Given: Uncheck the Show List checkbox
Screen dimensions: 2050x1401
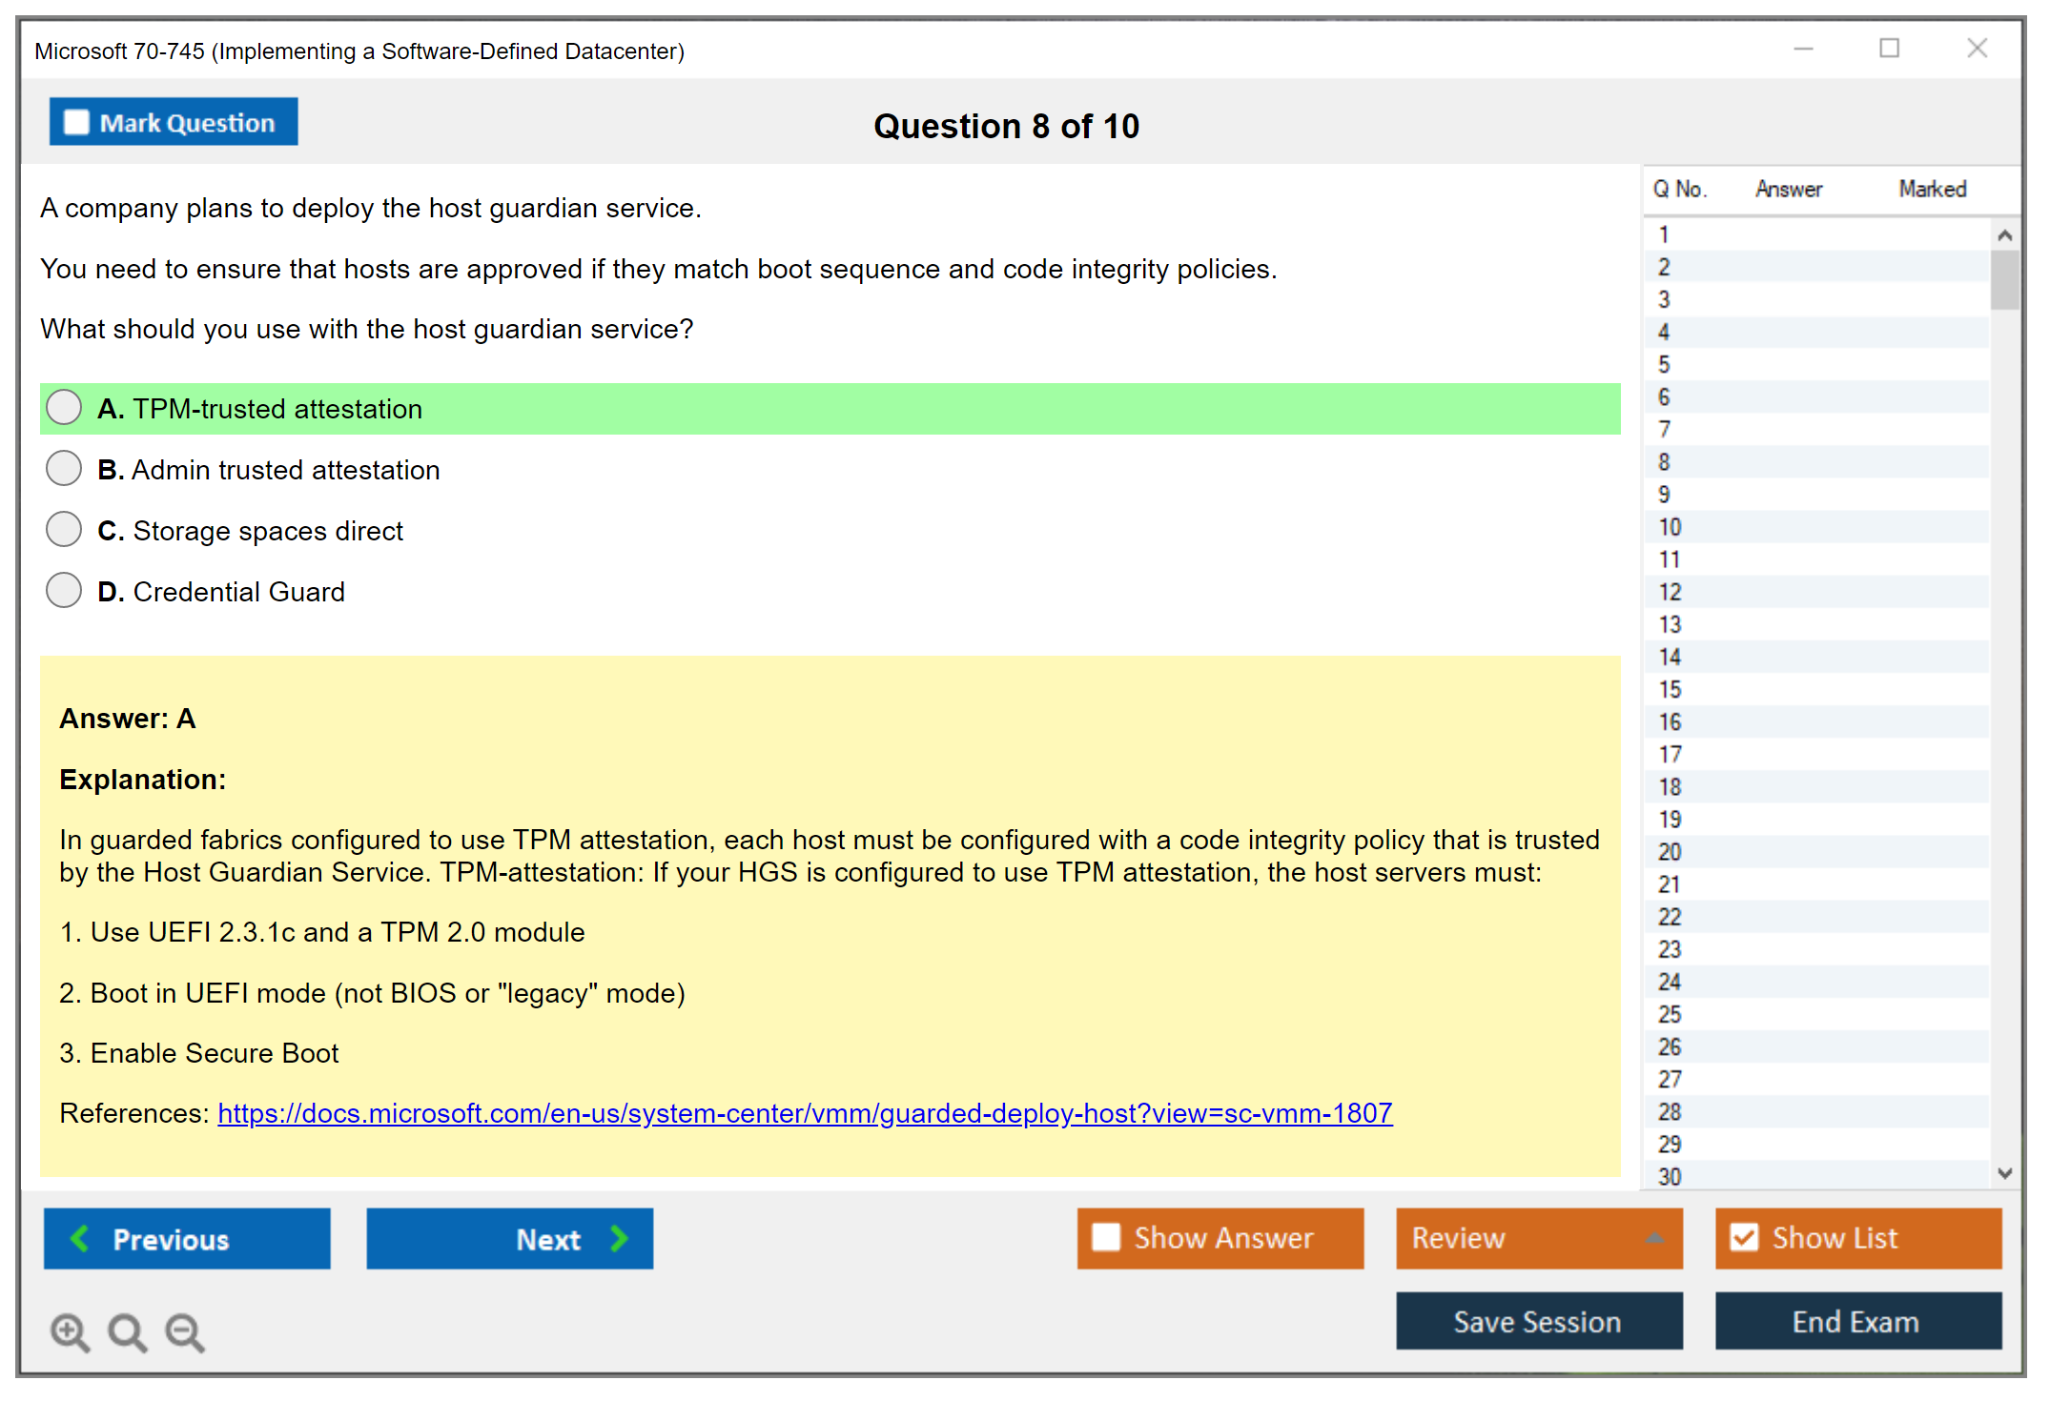Looking at the screenshot, I should 1744,1237.
